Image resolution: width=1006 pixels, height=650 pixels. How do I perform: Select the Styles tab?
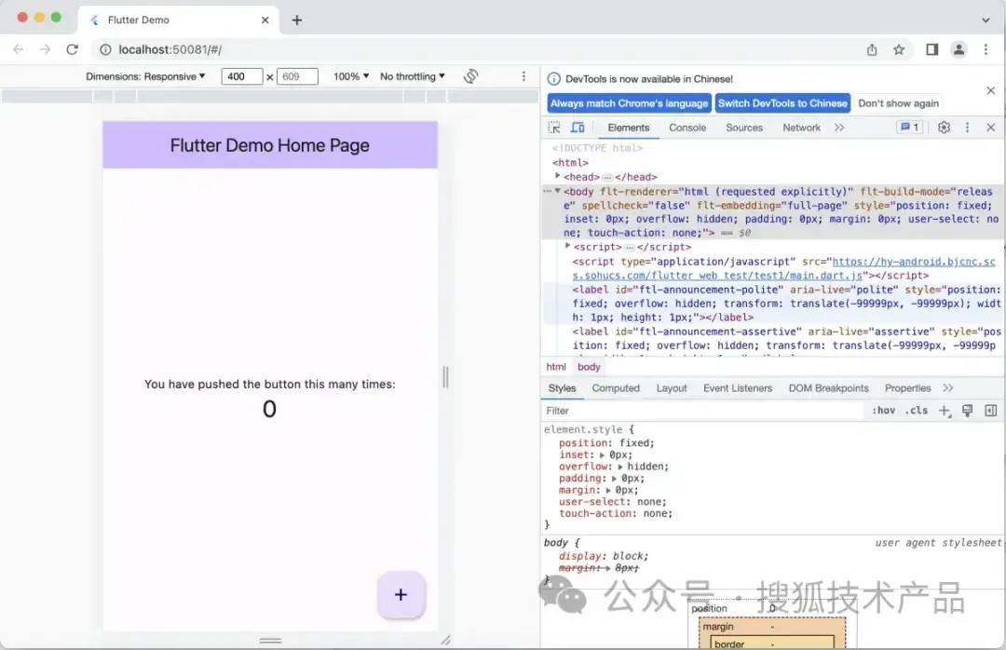tap(562, 388)
